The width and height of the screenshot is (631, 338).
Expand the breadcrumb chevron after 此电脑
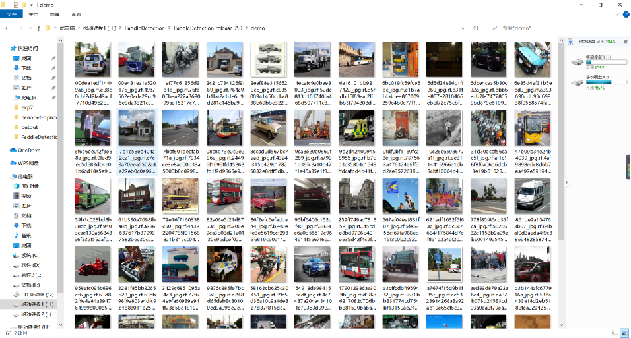click(79, 28)
